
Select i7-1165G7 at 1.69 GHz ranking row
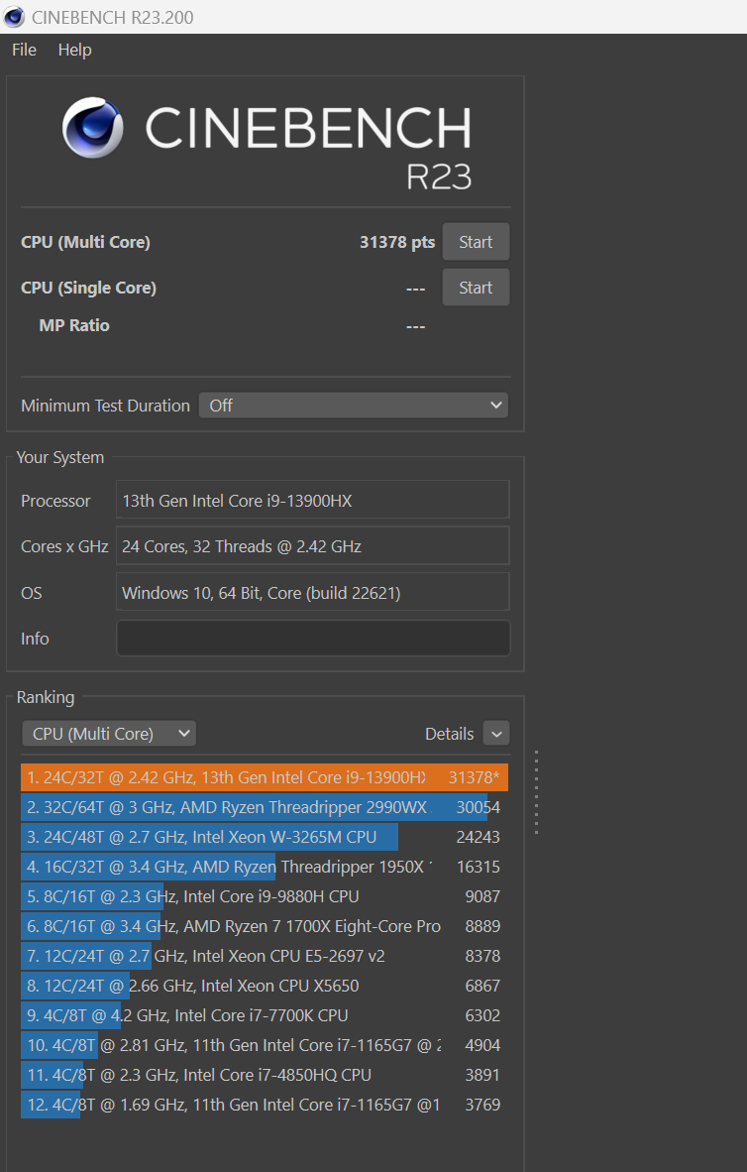coord(265,1105)
